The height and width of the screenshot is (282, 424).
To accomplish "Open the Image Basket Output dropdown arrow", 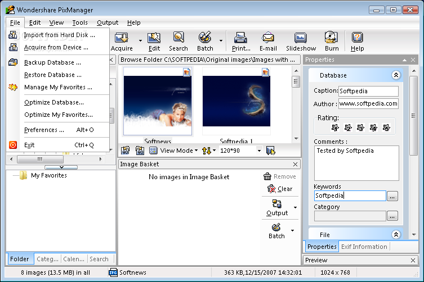I will pyautogui.click(x=295, y=207).
